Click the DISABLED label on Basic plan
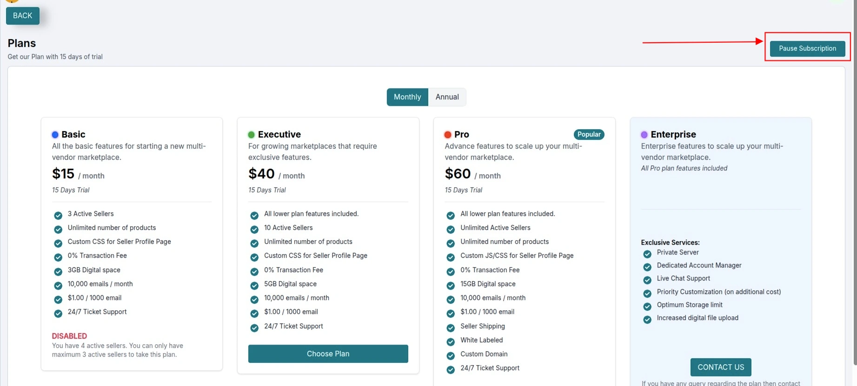Viewport: 857px width, 386px height. 69,336
